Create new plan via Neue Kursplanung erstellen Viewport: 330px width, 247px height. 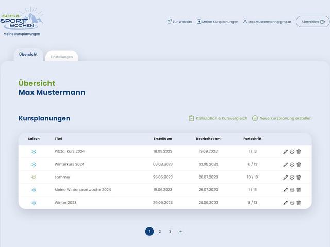coord(282,118)
